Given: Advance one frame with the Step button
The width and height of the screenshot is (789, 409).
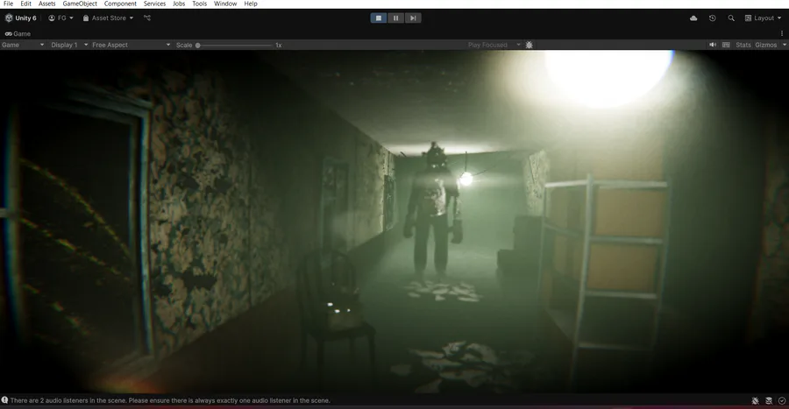Looking at the screenshot, I should 413,18.
